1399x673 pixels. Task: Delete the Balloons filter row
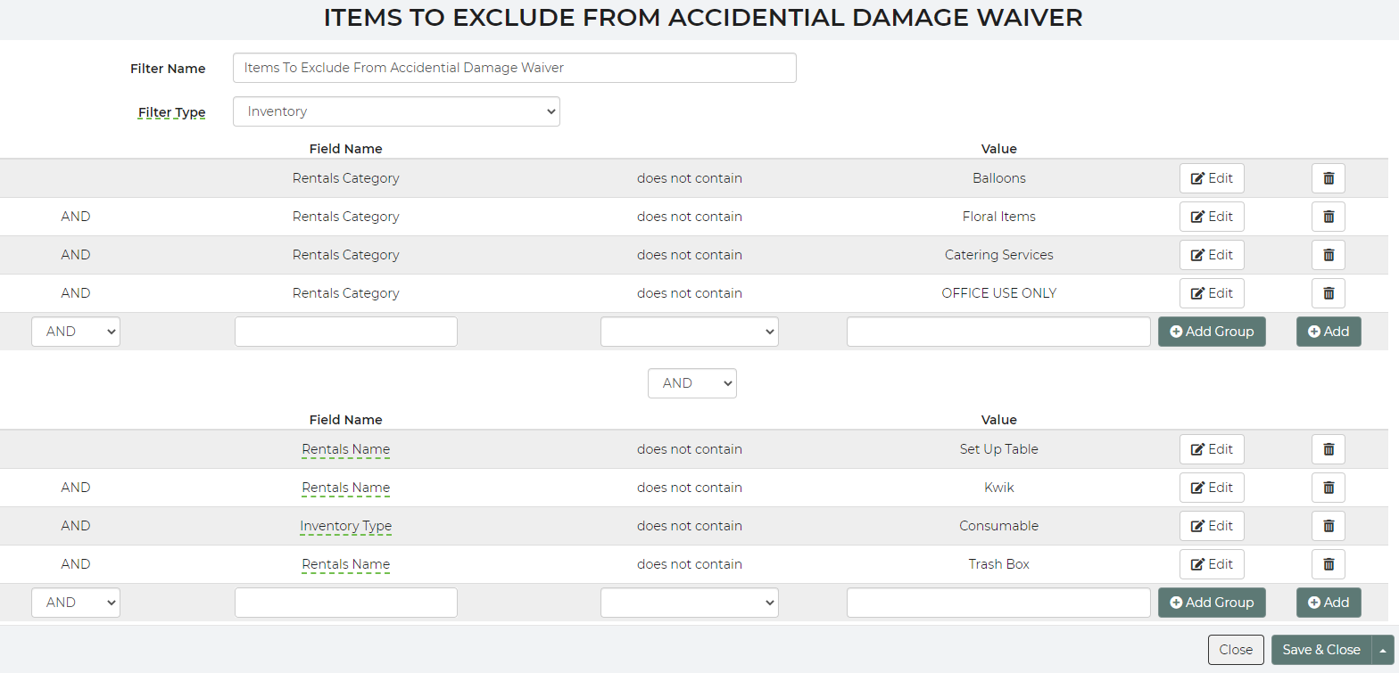(x=1328, y=178)
